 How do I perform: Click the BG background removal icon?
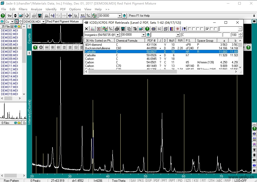tap(83, 16)
